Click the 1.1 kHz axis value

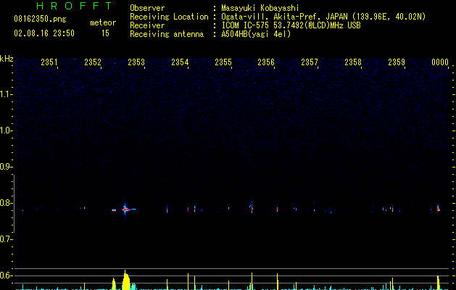[x=7, y=94]
